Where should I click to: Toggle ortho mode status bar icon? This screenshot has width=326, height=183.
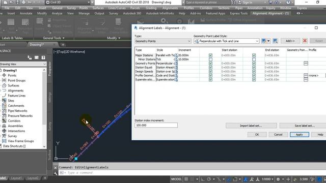[x=202, y=179]
